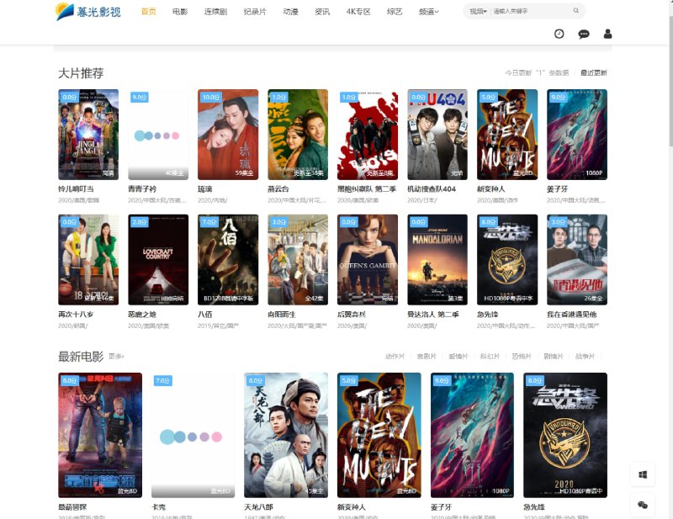The image size is (673, 519).
Task: Click the 更多 link beside 最新电影
Action: (116, 356)
